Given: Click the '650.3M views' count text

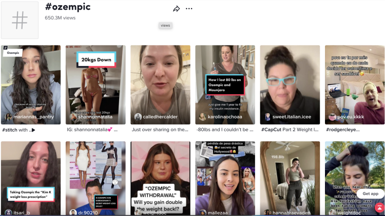Looking at the screenshot, I should point(60,18).
